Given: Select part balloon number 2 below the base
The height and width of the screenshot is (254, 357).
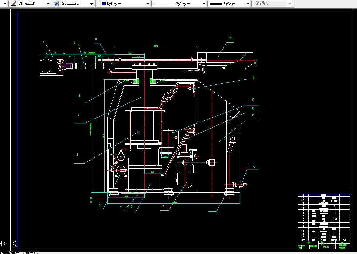Looking at the screenshot, I should pos(163,206).
